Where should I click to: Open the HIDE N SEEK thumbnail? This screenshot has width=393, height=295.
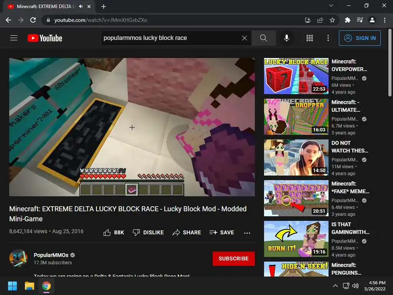click(x=296, y=269)
